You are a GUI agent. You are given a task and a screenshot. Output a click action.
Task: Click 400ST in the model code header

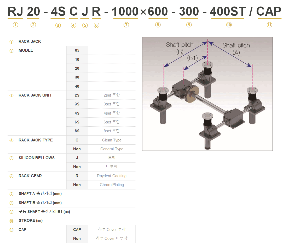[228, 12]
